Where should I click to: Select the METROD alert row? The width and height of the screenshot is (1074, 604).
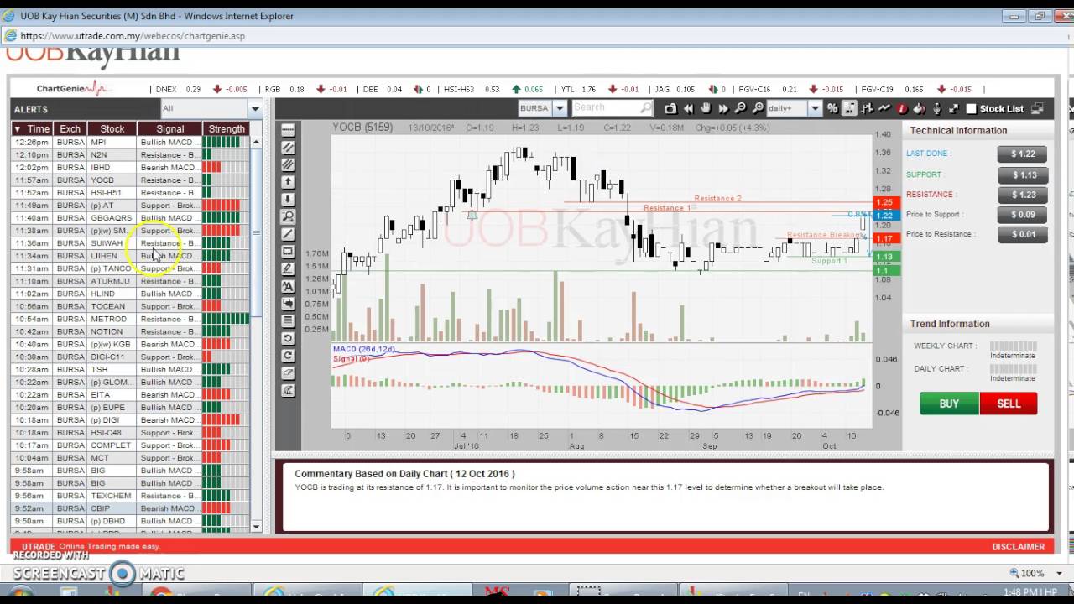coord(130,319)
